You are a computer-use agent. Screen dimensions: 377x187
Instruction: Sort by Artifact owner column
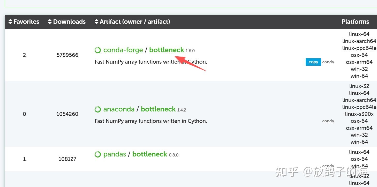132,22
